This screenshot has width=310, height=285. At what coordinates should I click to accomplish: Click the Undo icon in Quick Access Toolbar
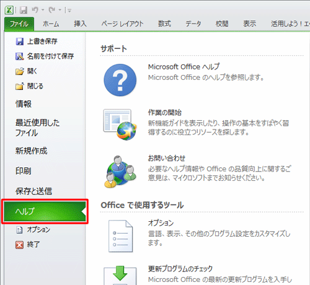[35, 10]
